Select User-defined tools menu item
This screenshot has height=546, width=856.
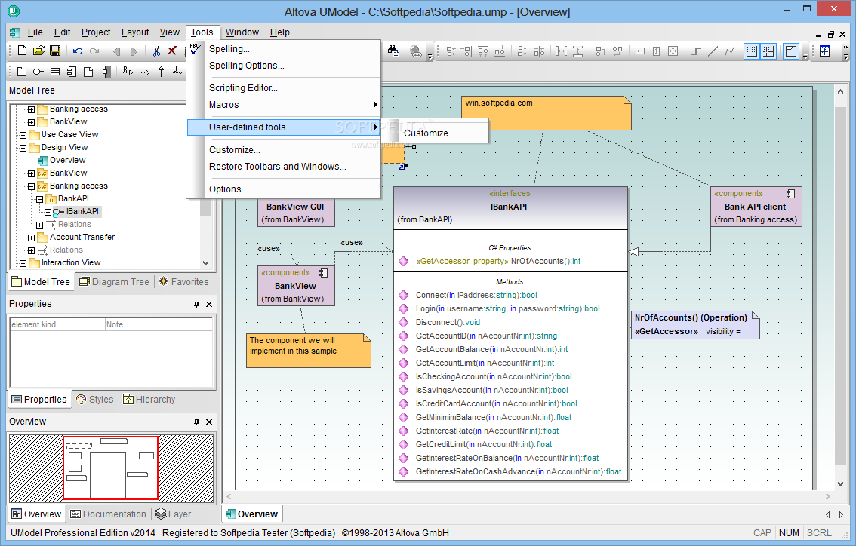283,127
